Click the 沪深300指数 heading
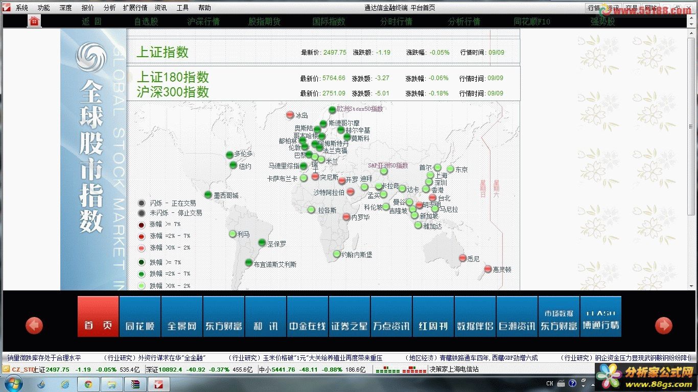 (173, 92)
